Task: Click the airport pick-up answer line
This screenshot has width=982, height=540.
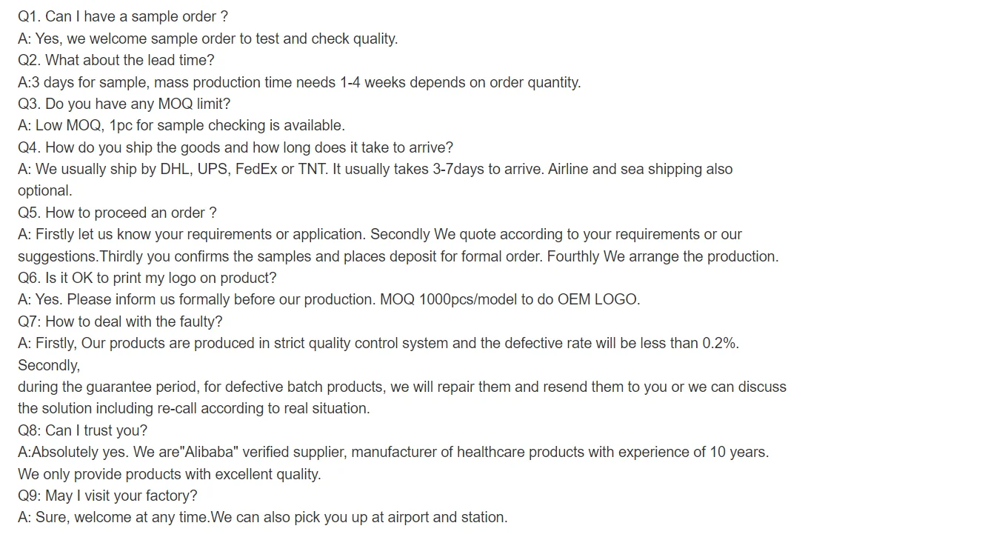Action: pos(262,517)
